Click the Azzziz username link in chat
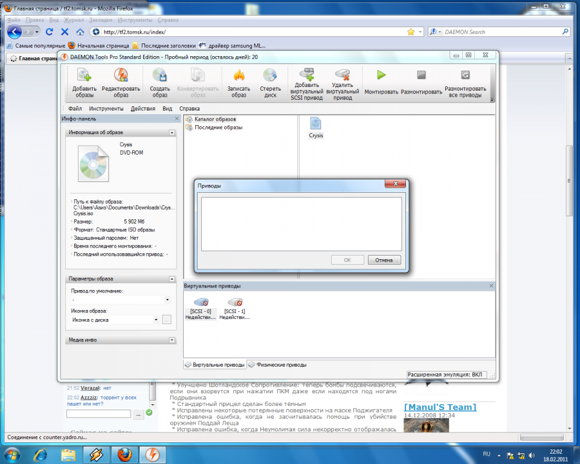The width and height of the screenshot is (580, 464). point(89,398)
